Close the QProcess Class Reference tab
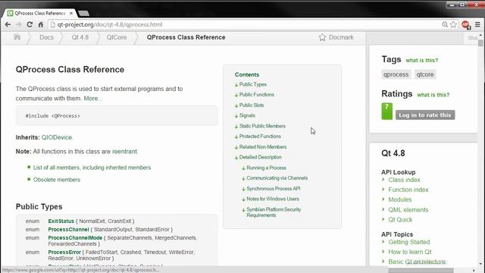This screenshot has height=273, width=485. tap(71, 14)
